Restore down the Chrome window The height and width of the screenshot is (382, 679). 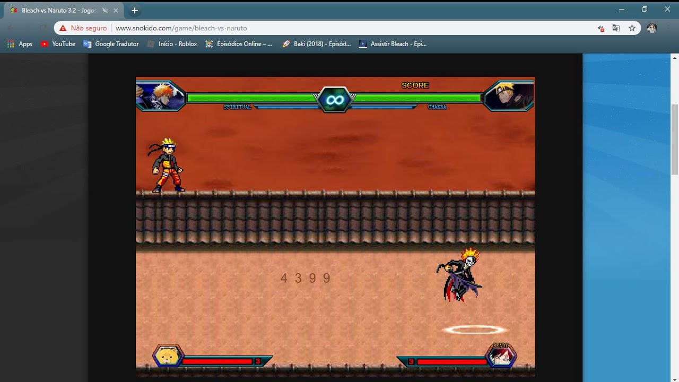(645, 9)
